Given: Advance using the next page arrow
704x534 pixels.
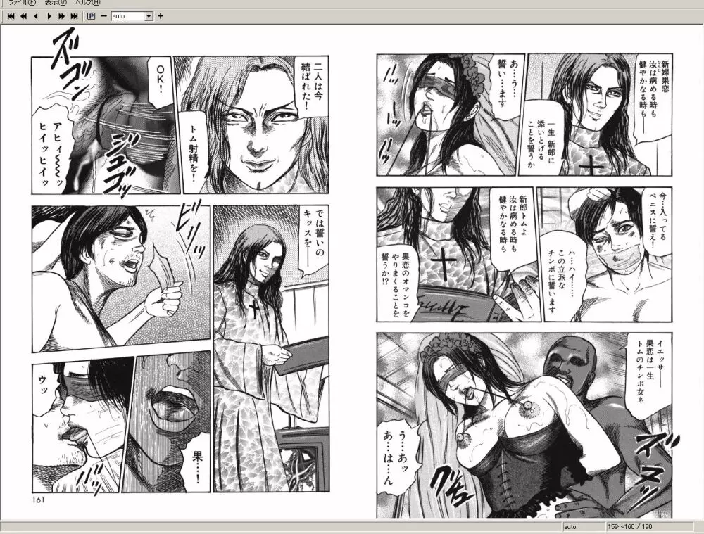Looking at the screenshot, I should 49,15.
